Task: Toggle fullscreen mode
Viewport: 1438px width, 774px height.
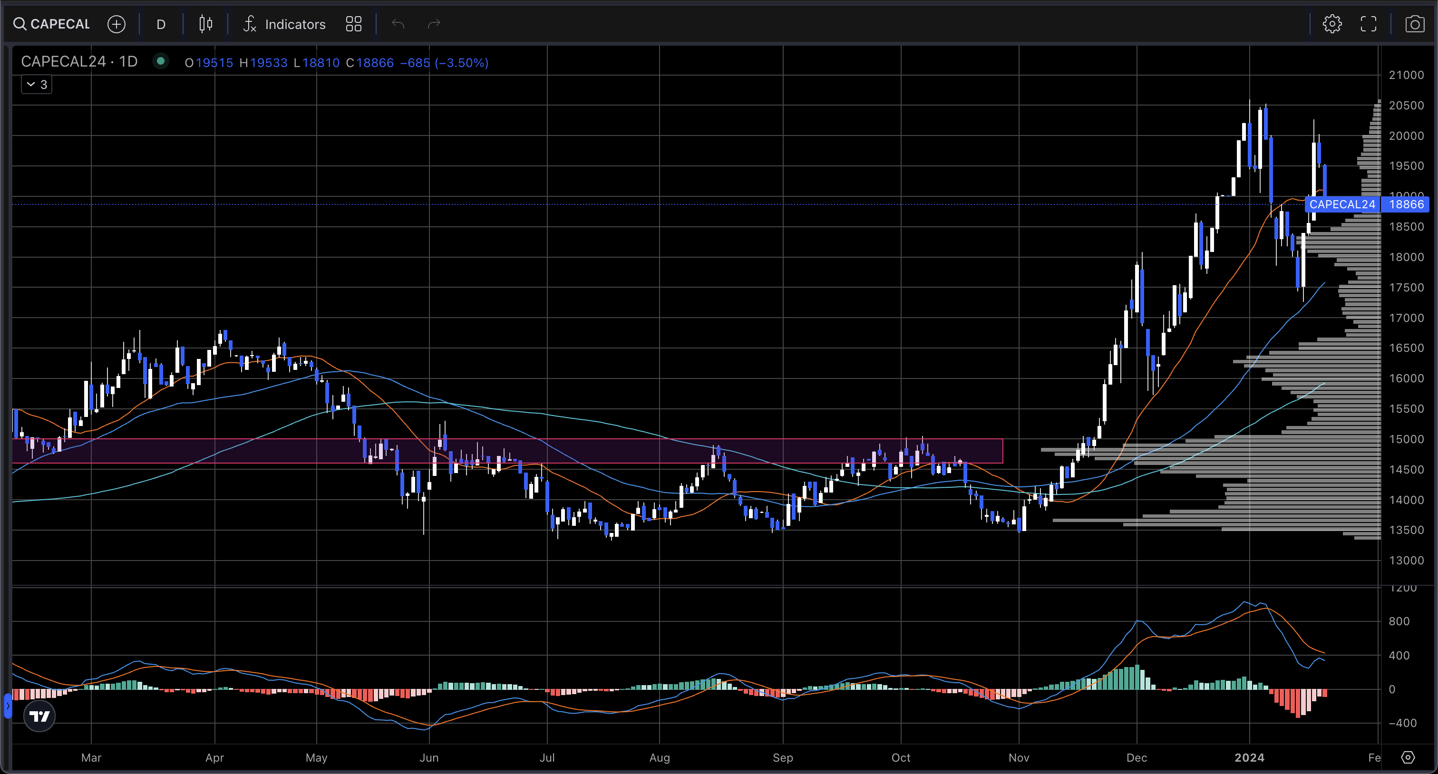Action: click(1368, 24)
